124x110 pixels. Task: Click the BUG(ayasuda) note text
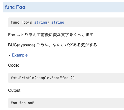click(x=53, y=45)
